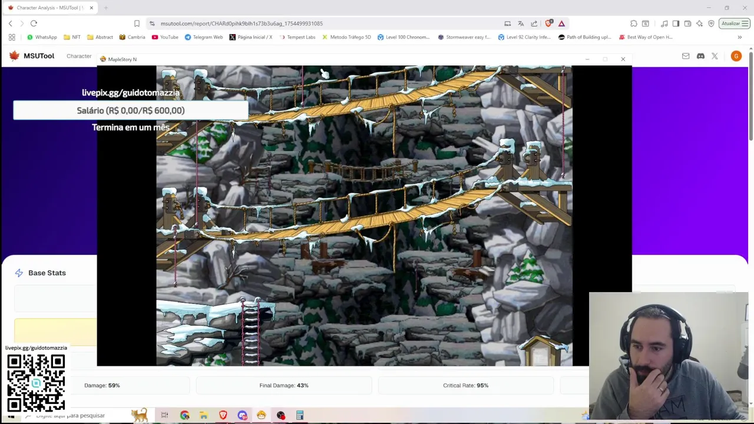Viewport: 754px width, 424px height.
Task: Open the Best Way of Open bookmark
Action: click(645, 37)
